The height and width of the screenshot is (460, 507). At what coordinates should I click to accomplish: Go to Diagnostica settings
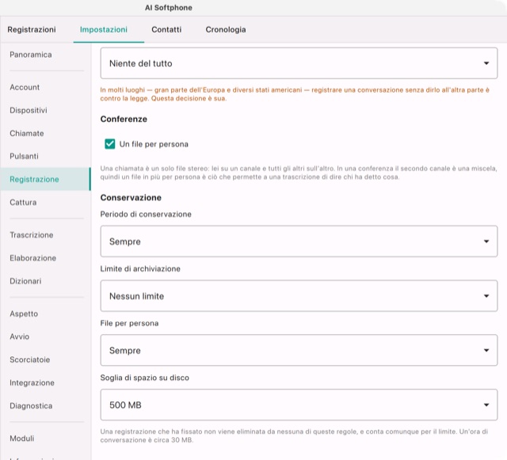click(x=46, y=405)
